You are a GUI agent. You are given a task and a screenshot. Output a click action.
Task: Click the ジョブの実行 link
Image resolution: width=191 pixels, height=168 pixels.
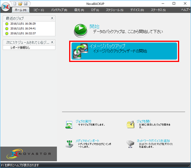click(84, 121)
